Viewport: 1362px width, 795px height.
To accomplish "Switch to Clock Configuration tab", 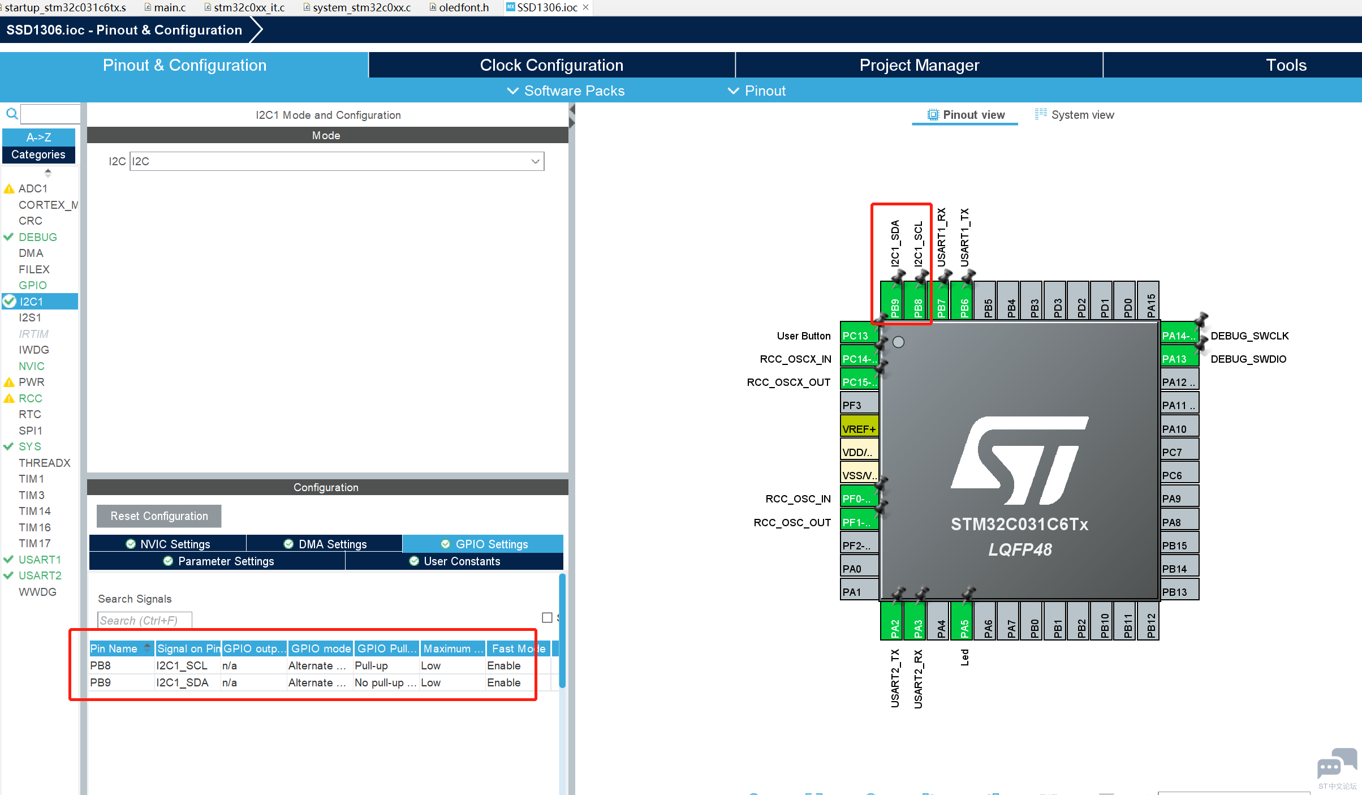I will point(551,65).
